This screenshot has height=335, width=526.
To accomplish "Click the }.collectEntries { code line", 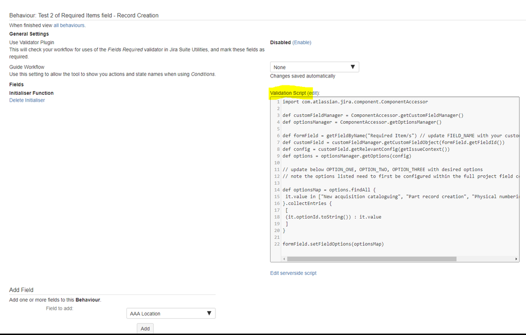I will [x=307, y=203].
